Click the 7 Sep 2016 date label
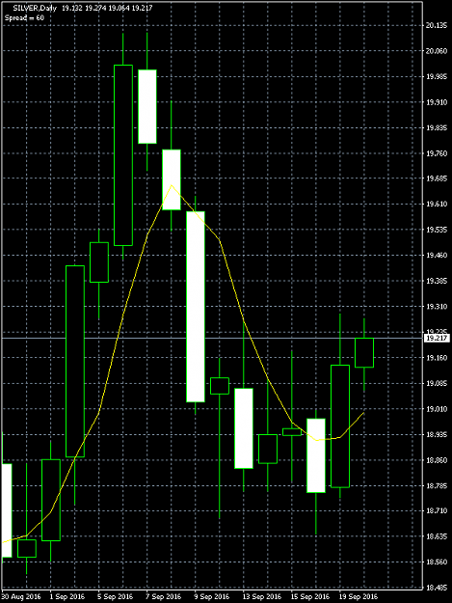452x603 pixels. 164,597
